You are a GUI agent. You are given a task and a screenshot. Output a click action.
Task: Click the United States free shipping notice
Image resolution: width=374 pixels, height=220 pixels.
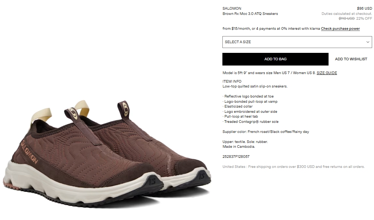coord(294,167)
